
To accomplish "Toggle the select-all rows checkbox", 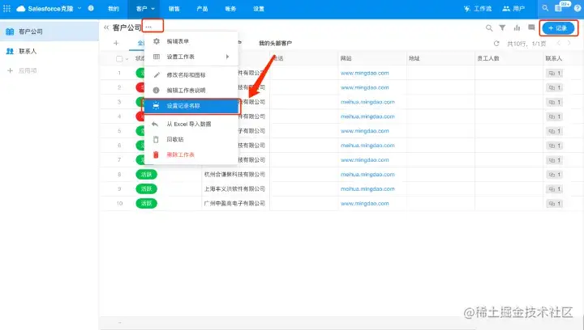I will [119, 59].
